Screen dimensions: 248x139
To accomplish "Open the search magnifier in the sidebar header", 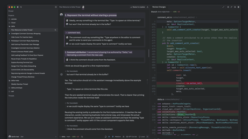I will 21,7.
